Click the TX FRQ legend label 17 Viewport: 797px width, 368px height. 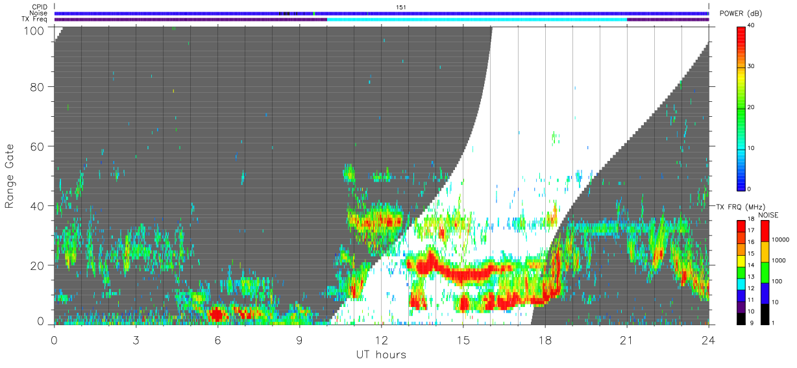pyautogui.click(x=750, y=230)
